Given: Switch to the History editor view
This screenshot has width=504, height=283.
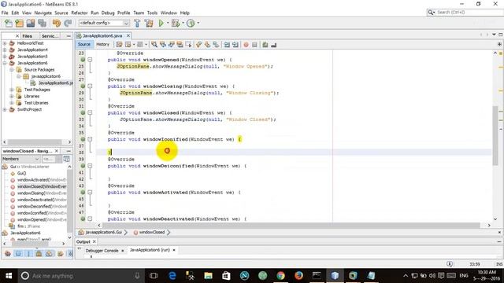Looking at the screenshot, I should tap(103, 44).
